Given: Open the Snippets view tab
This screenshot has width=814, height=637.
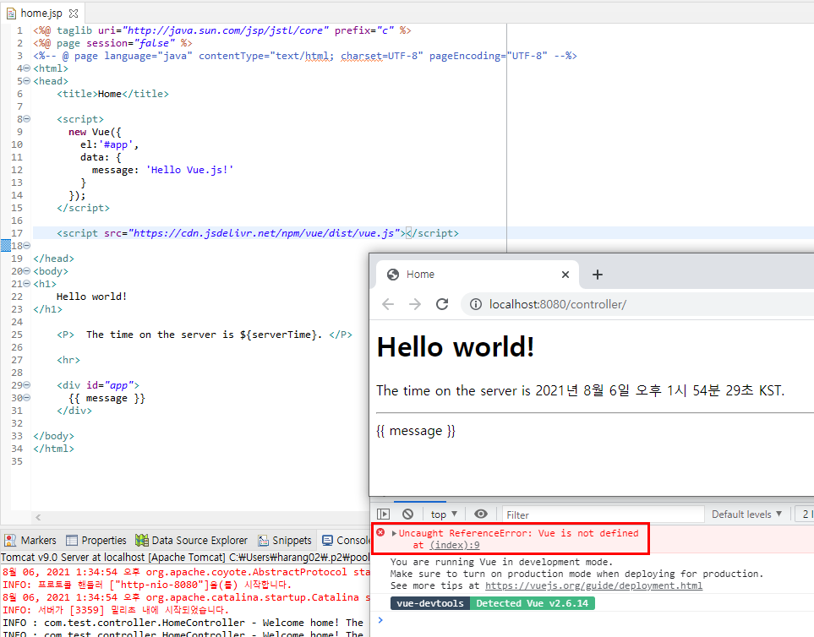Looking at the screenshot, I should coord(285,541).
